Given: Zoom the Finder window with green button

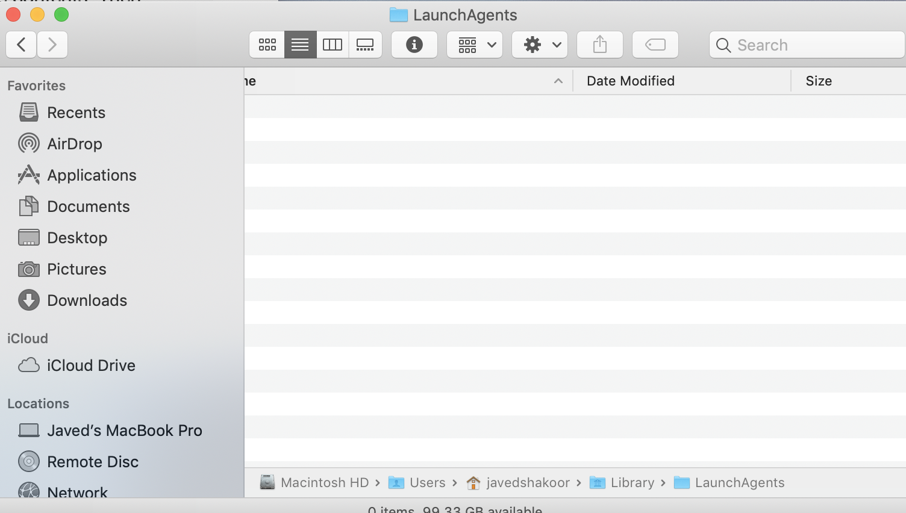Looking at the screenshot, I should click(x=61, y=14).
